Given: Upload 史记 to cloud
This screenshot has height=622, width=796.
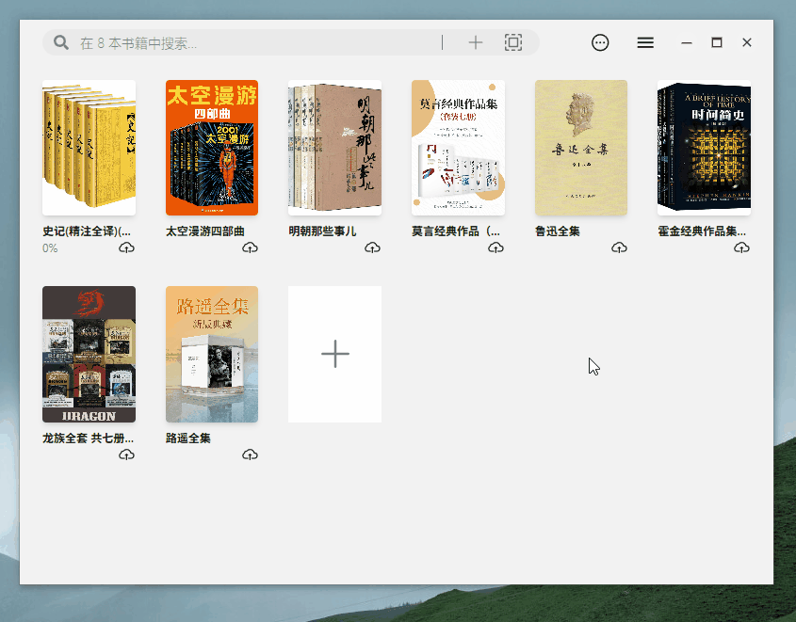Looking at the screenshot, I should [126, 247].
